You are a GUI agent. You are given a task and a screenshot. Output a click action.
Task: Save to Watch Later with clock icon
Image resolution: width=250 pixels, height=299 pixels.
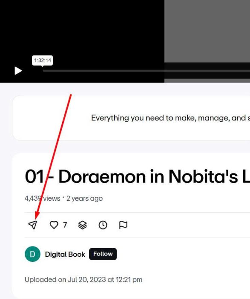tap(103, 225)
